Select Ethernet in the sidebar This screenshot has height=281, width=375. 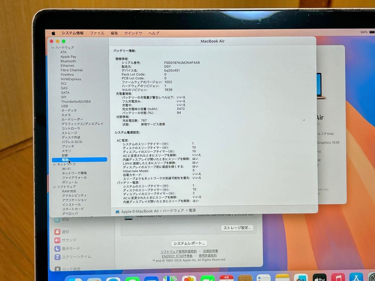point(67,66)
